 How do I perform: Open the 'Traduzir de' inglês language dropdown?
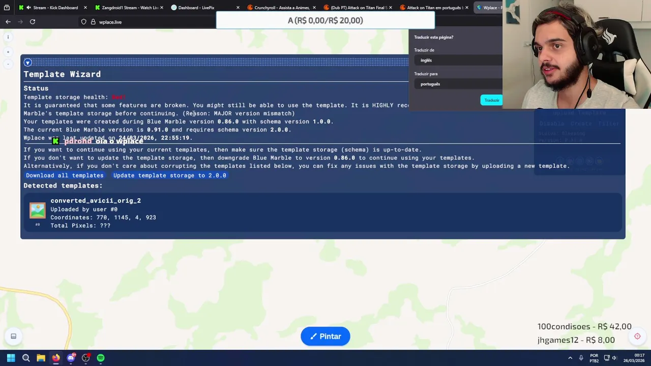459,60
